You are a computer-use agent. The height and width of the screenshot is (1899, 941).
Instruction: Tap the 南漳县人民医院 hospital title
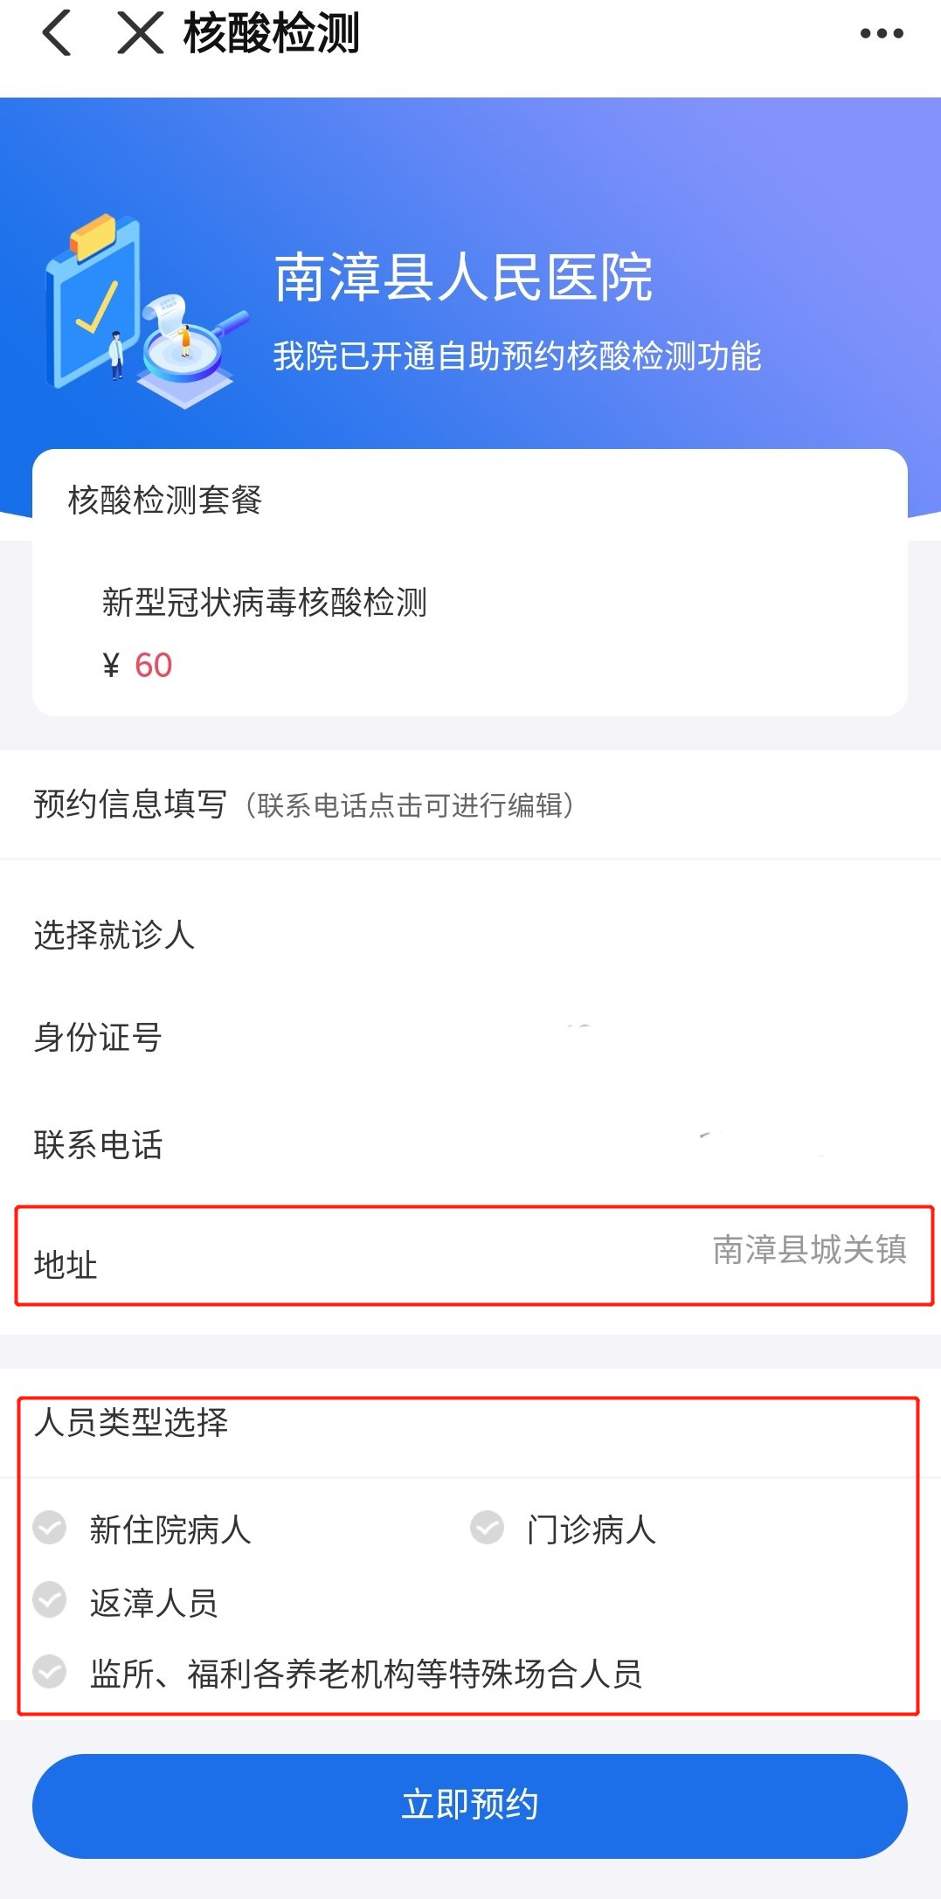coord(463,279)
